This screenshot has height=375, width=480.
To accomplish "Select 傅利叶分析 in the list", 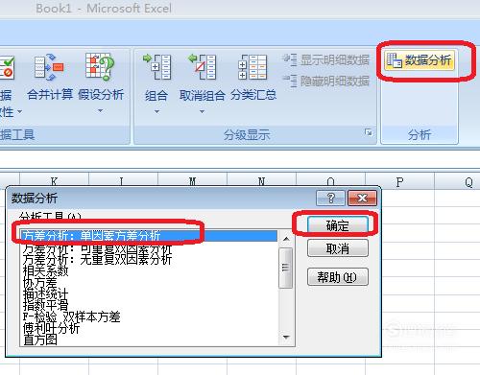I will click(x=149, y=328).
